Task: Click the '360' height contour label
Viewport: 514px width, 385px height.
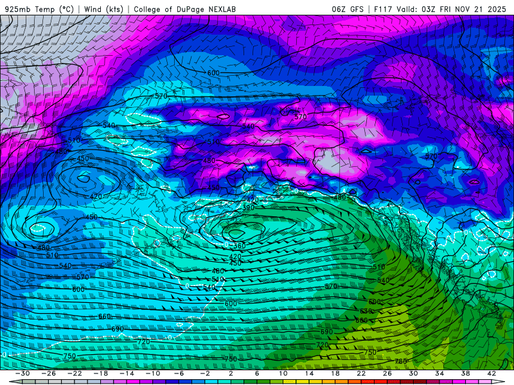Action: coord(240,246)
